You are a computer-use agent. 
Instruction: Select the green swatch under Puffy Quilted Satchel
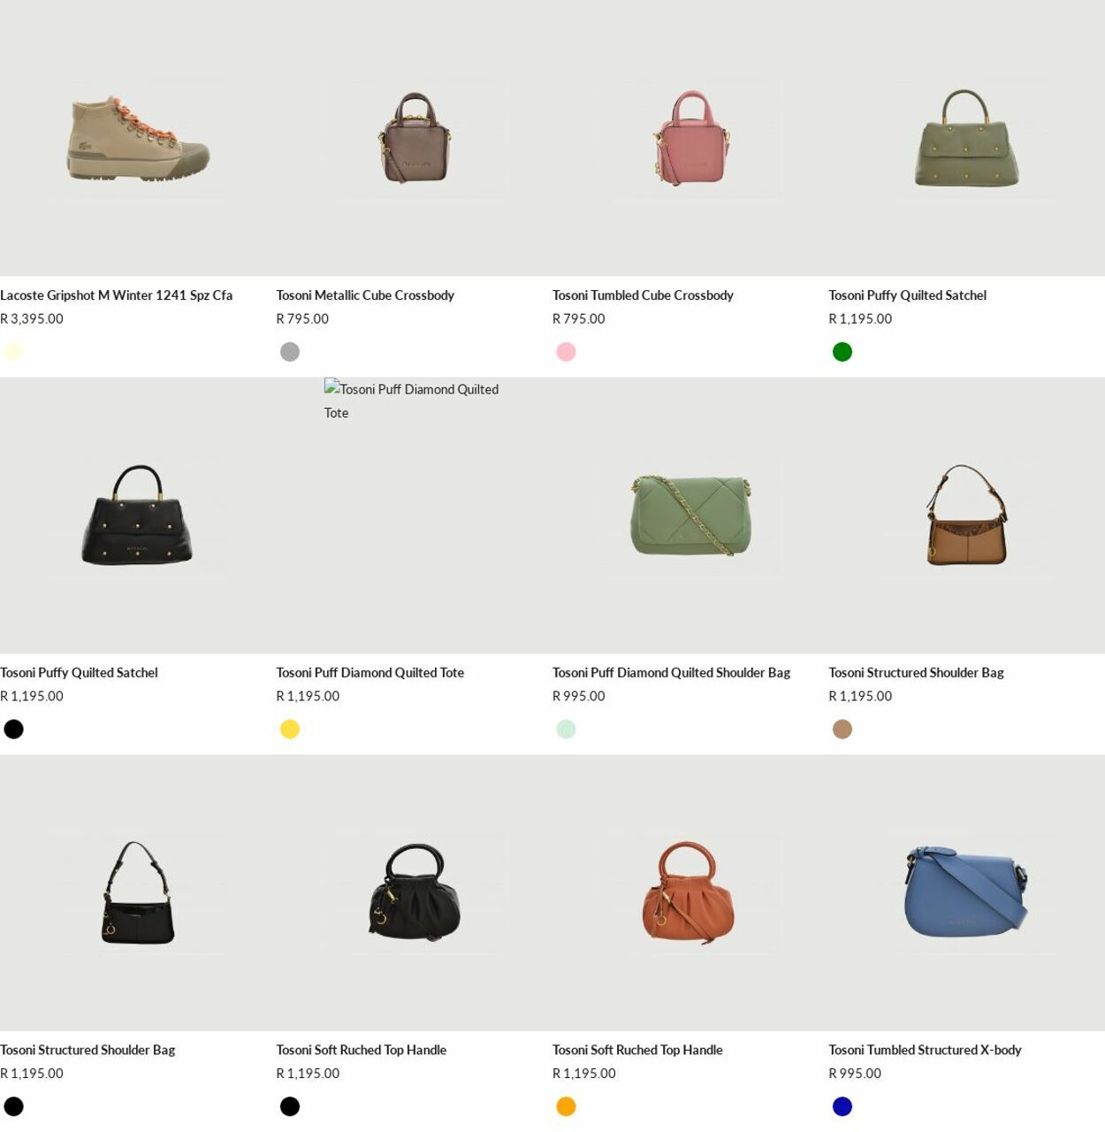(x=842, y=352)
